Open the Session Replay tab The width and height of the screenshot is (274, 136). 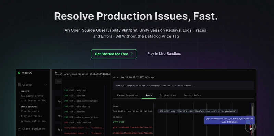tap(192, 95)
